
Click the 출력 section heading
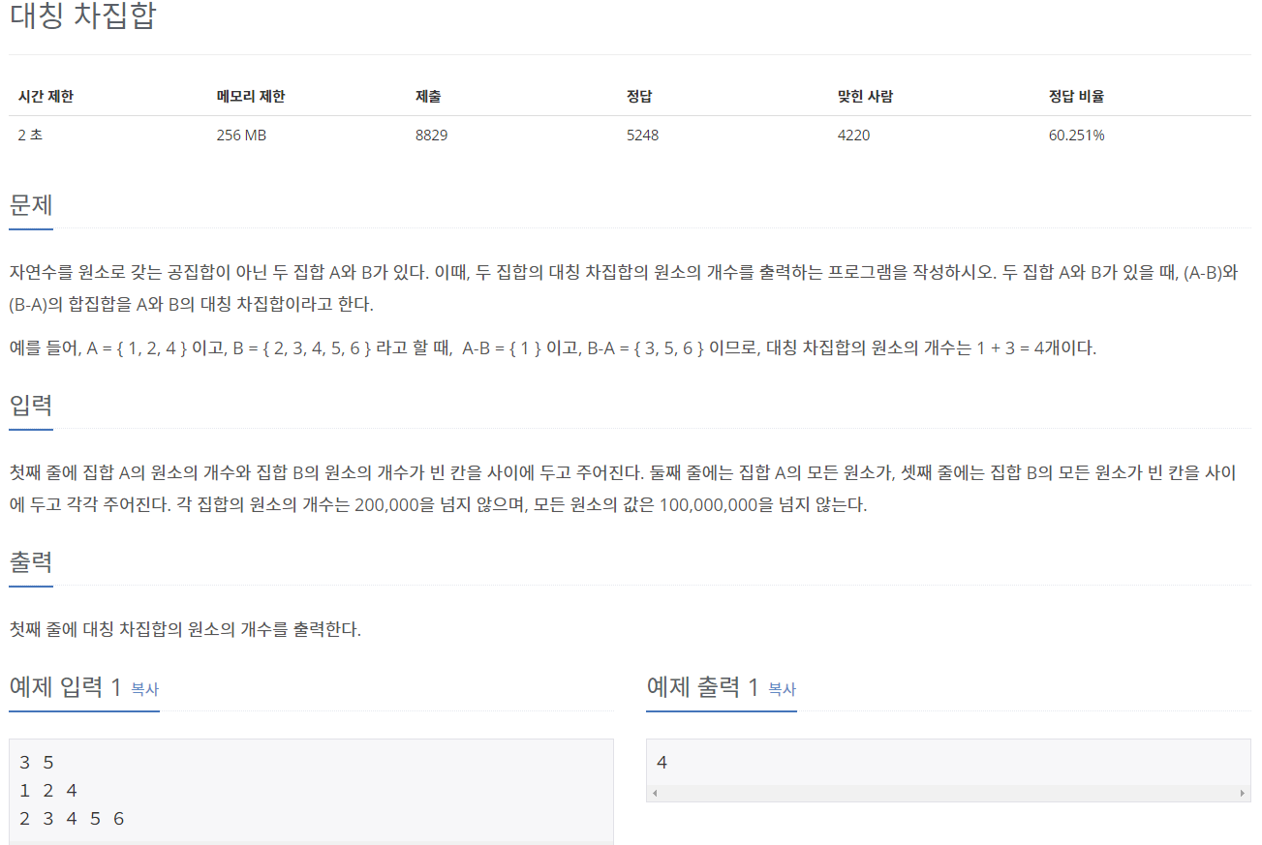click(x=31, y=561)
